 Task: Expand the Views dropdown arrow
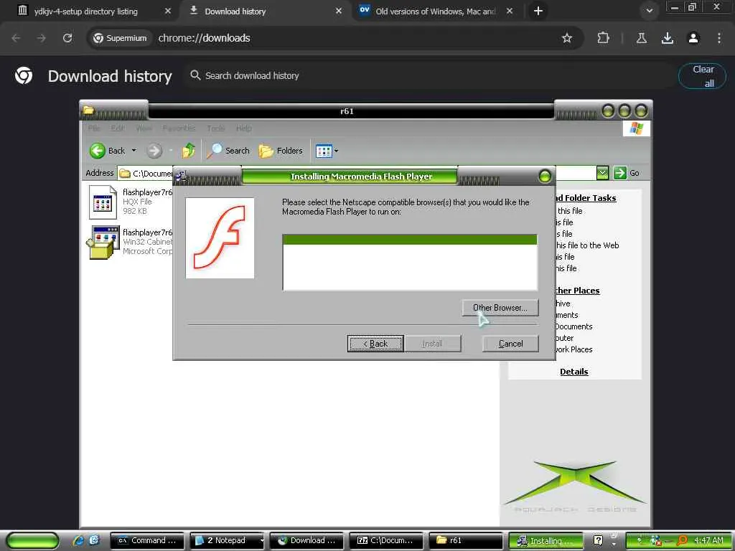click(336, 151)
